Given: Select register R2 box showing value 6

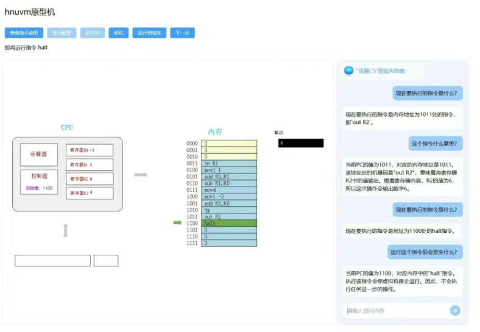Looking at the screenshot, I should click(90, 179).
